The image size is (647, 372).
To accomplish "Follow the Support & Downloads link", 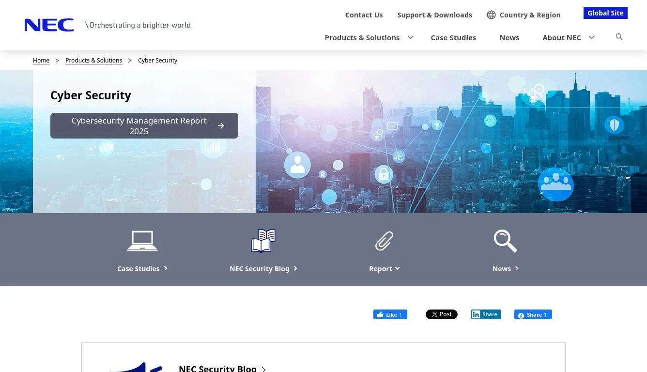I will pyautogui.click(x=434, y=15).
